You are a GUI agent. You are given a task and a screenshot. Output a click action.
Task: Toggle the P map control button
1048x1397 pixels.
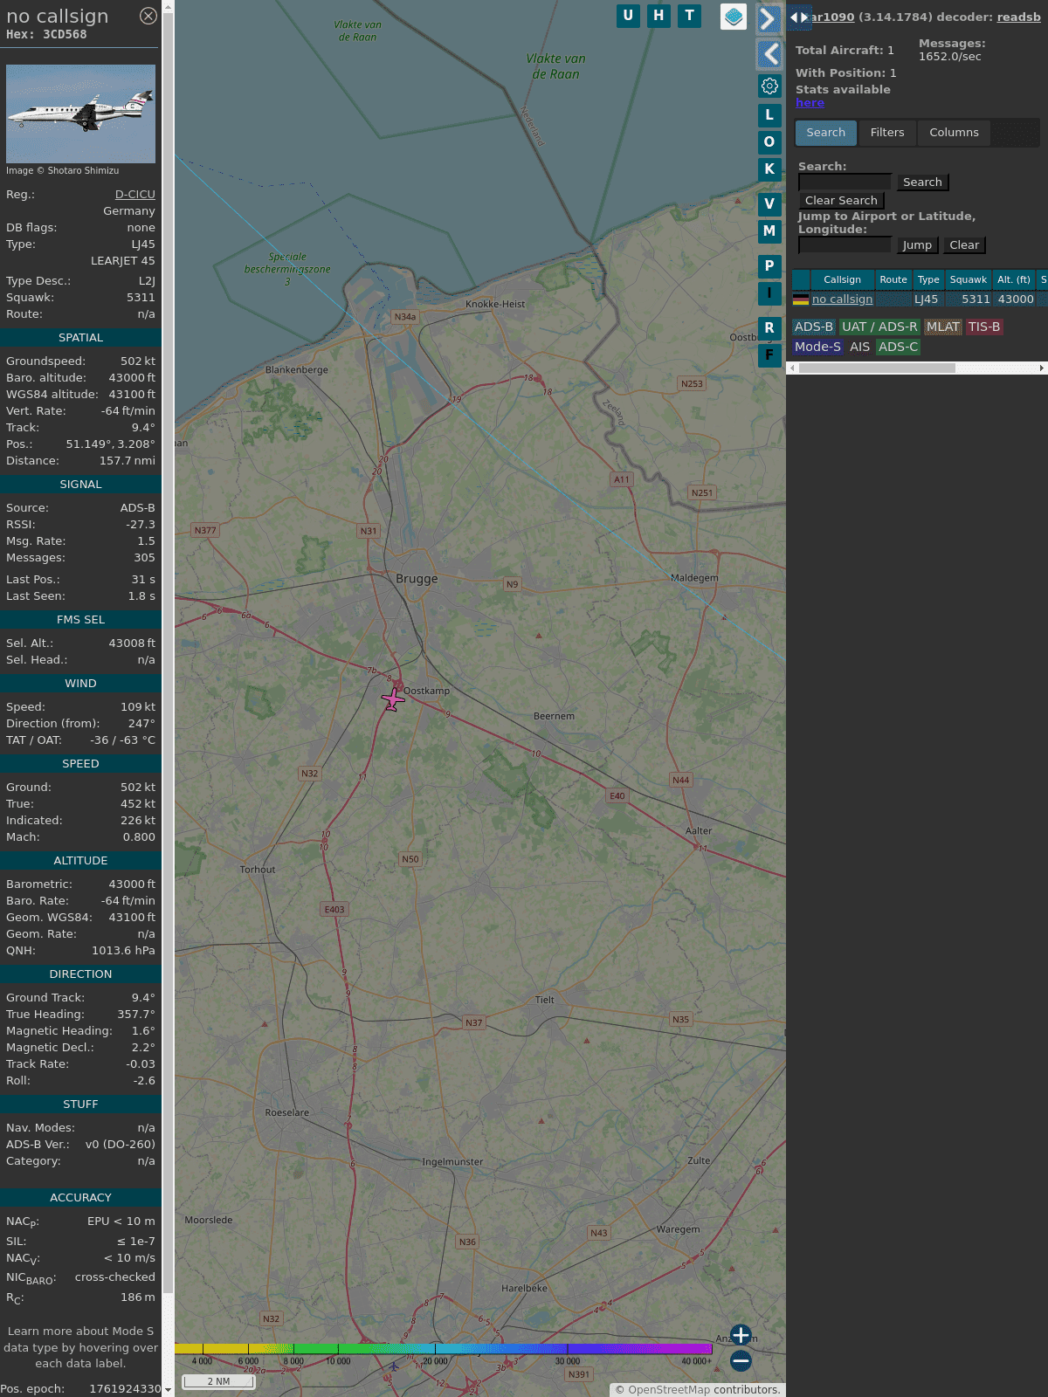point(769,266)
